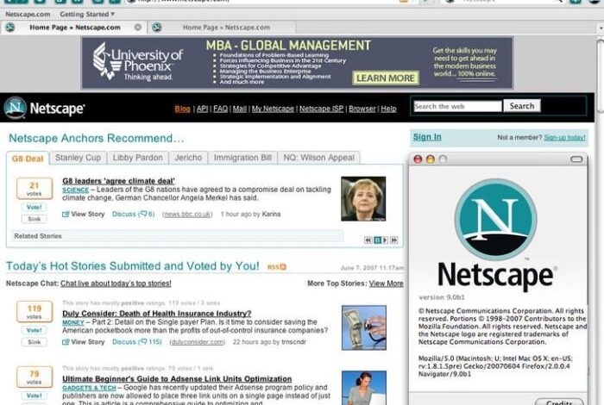The width and height of the screenshot is (604, 405).
Task: Click the money and stethoscope thumbnail
Action: tap(364, 327)
